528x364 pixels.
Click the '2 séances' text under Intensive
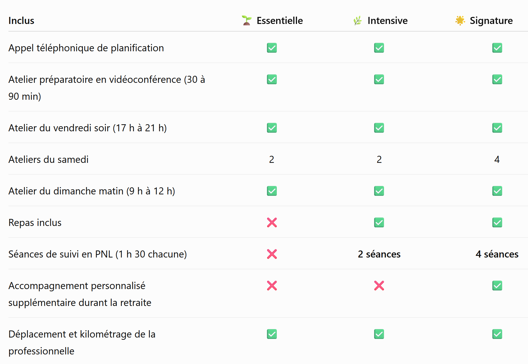click(x=379, y=254)
